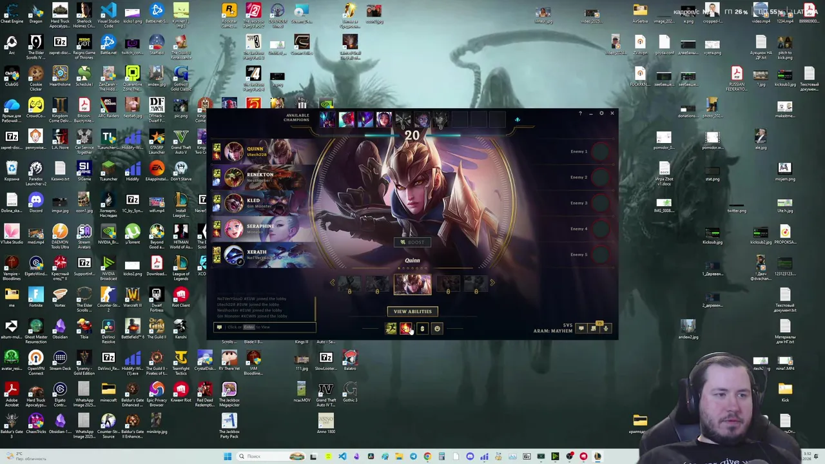Viewport: 825px width, 464px height.
Task: Pick the first available champion on the bench
Action: pyautogui.click(x=327, y=119)
